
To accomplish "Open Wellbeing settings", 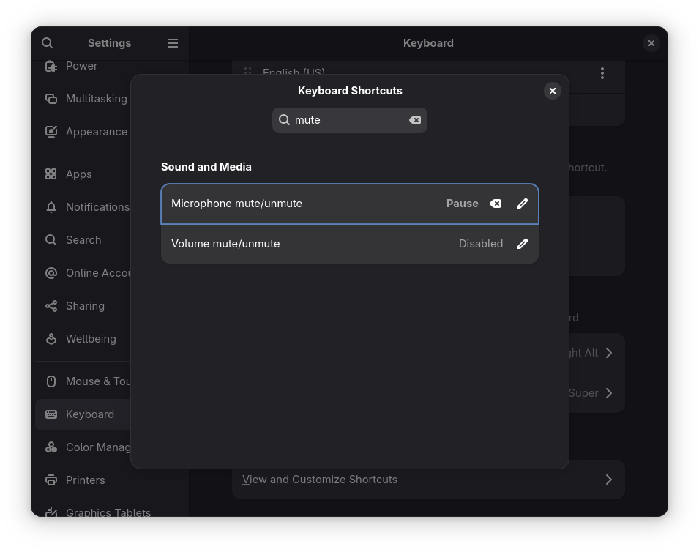I will pos(91,339).
